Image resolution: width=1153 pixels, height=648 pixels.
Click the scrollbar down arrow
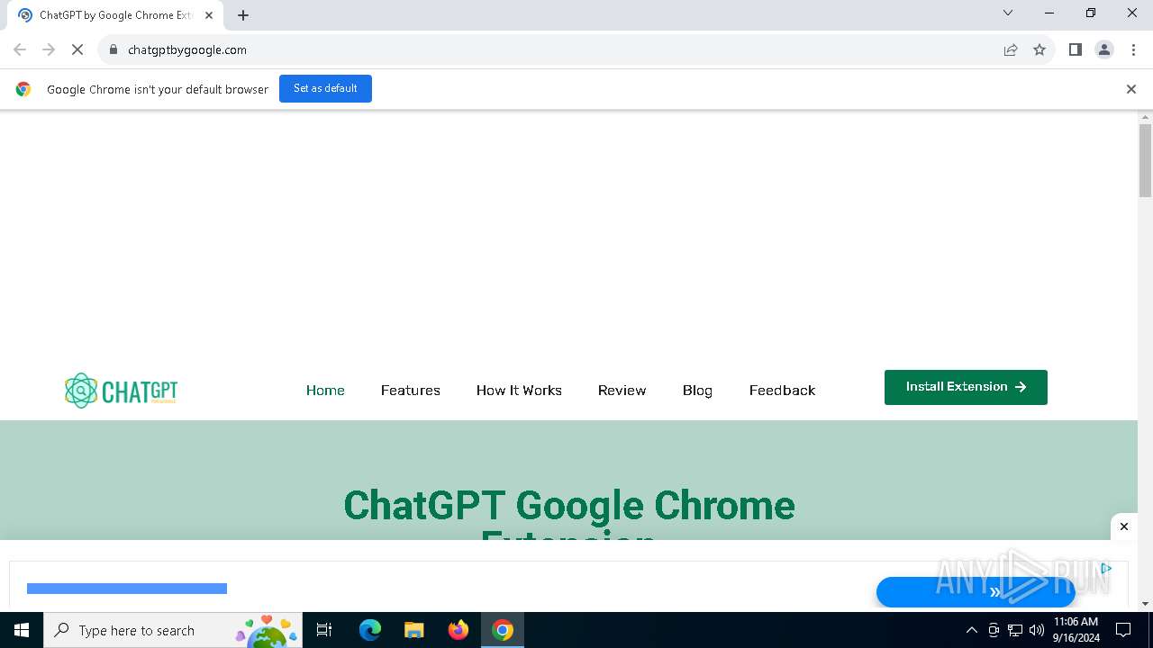coord(1145,604)
